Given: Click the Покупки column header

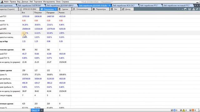Looking at the screenshot, I should tap(40, 12).
